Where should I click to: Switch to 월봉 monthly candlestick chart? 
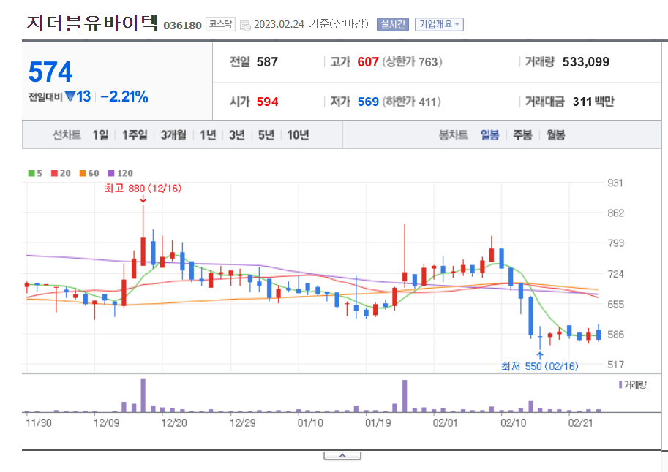pos(555,135)
